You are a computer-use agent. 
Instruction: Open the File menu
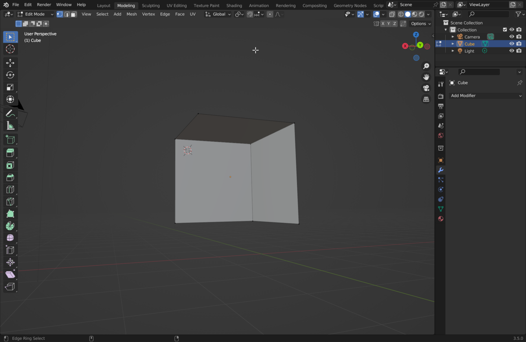coord(15,4)
